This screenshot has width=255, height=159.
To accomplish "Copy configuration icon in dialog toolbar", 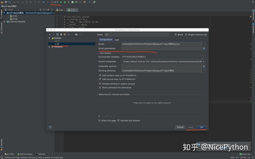I will click(57, 34).
